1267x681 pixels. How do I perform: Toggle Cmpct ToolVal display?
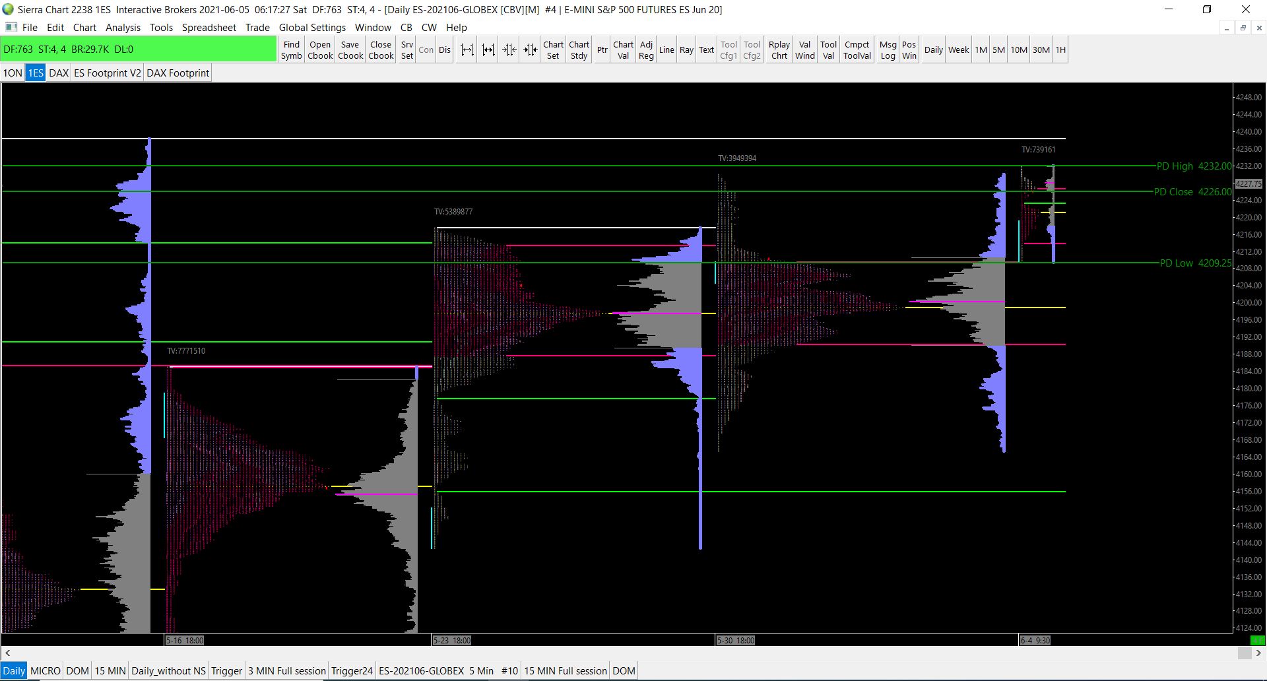pyautogui.click(x=857, y=50)
